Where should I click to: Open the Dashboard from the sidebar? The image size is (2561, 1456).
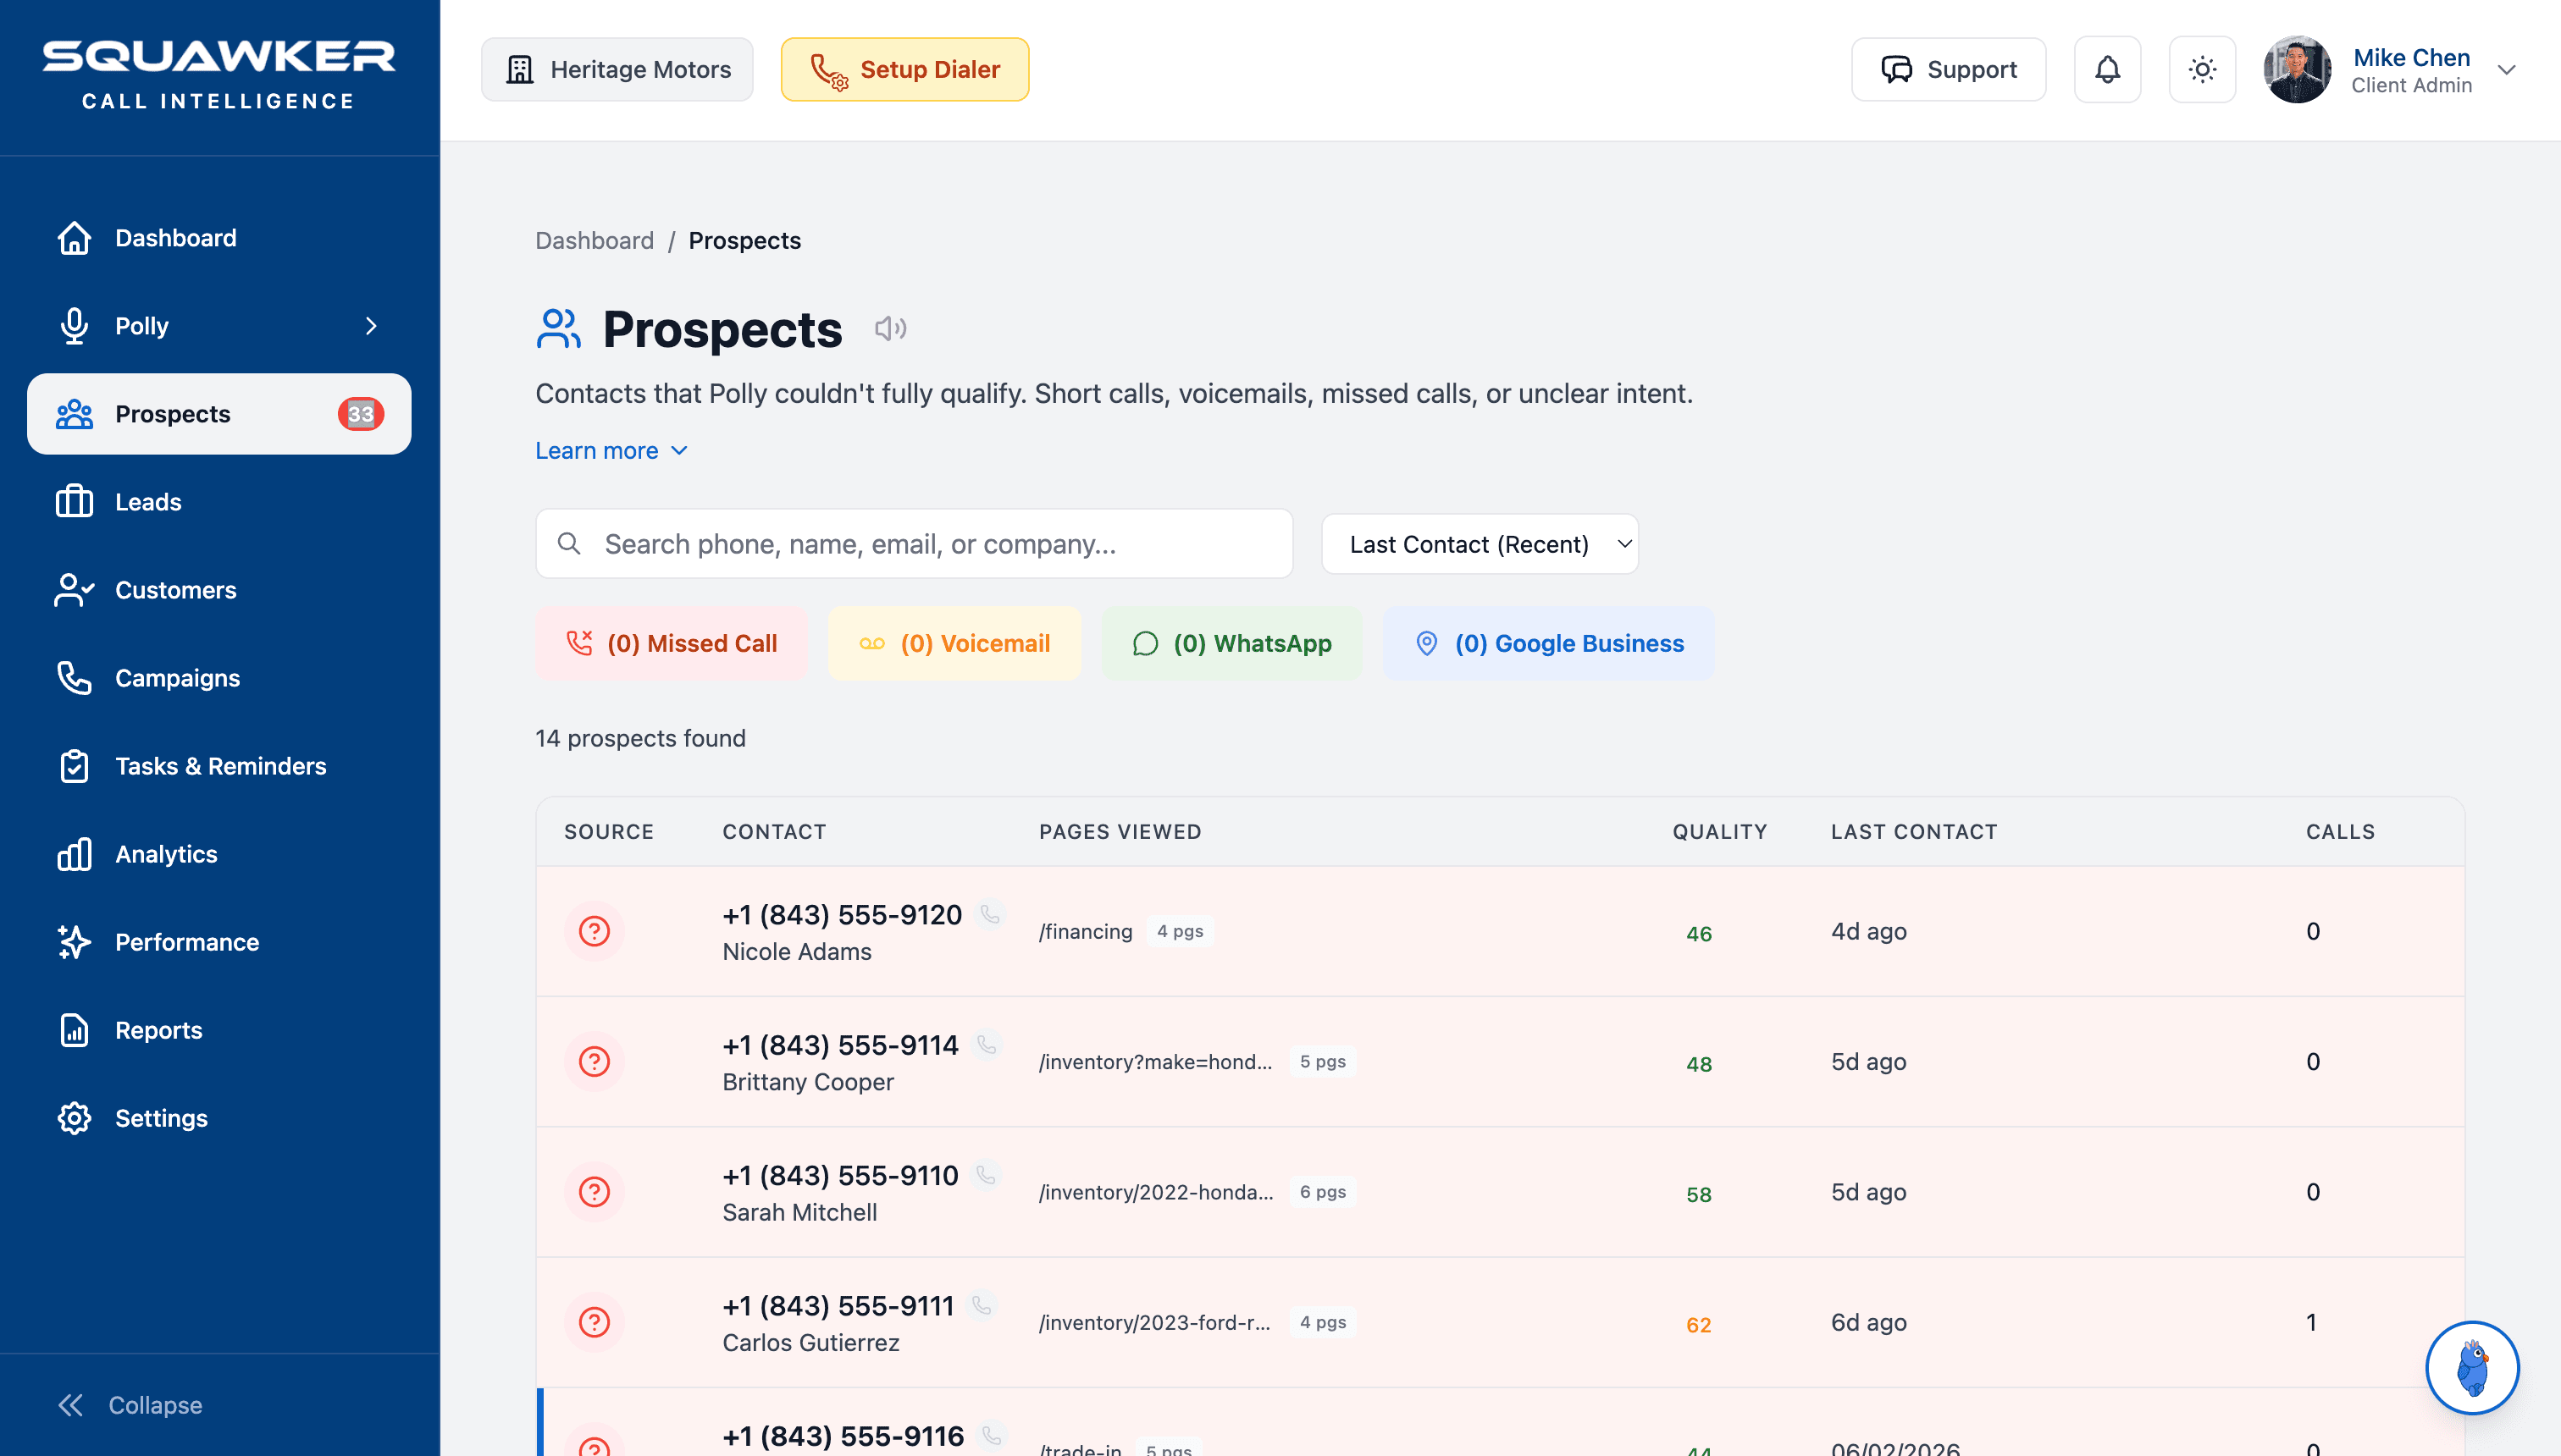(x=176, y=237)
